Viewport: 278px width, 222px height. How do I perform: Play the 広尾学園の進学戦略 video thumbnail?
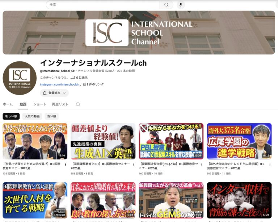[239, 141]
